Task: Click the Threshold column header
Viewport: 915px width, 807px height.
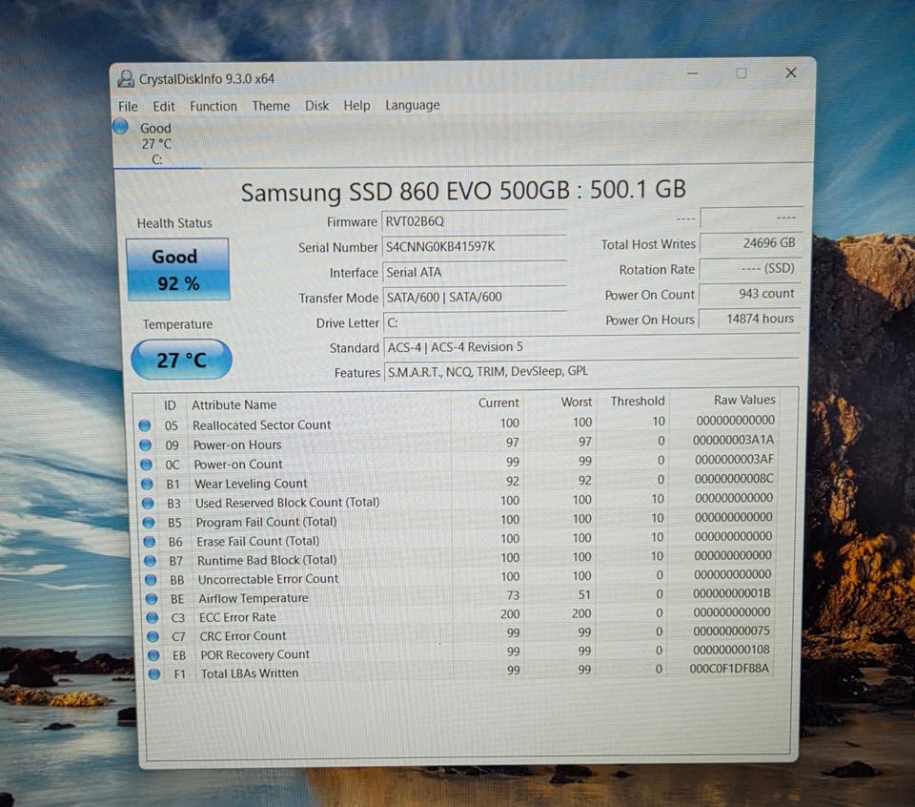Action: click(638, 402)
